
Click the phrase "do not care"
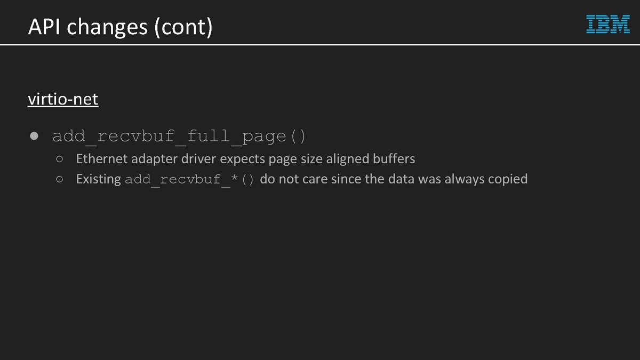click(293, 179)
